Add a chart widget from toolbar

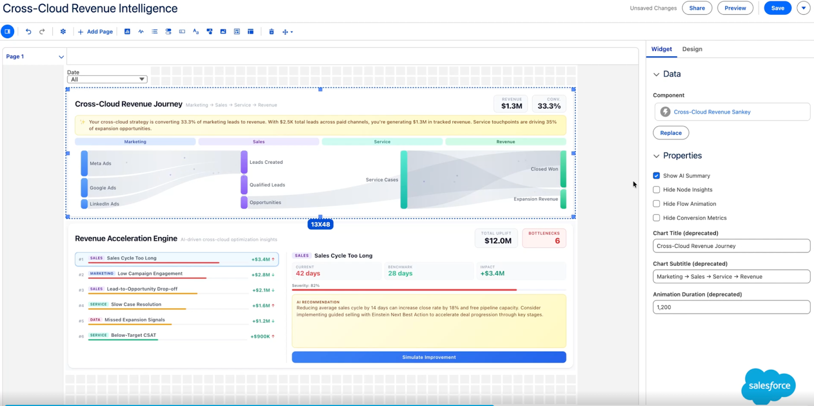coord(127,32)
